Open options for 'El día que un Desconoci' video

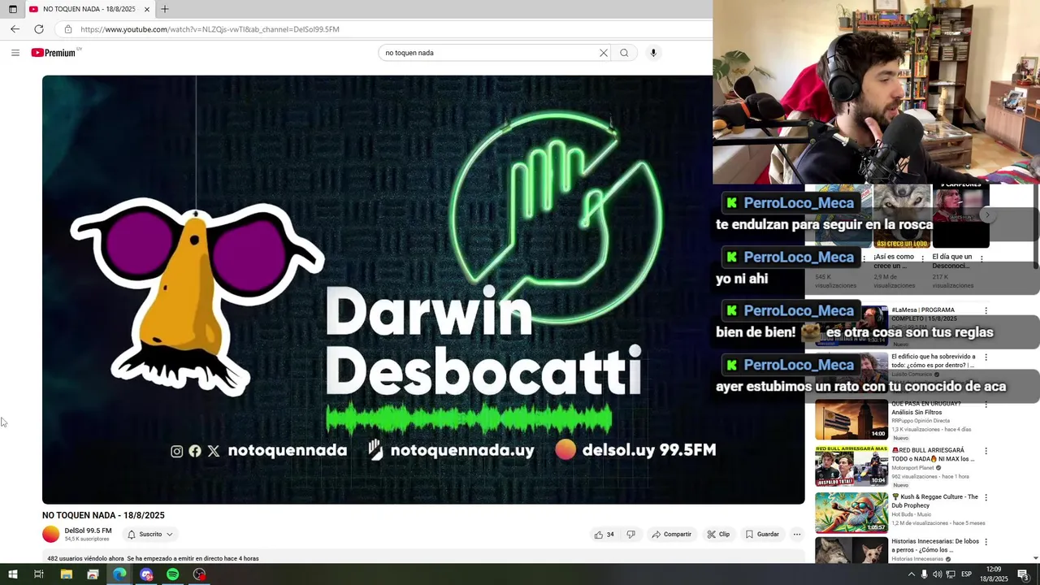[981, 258]
